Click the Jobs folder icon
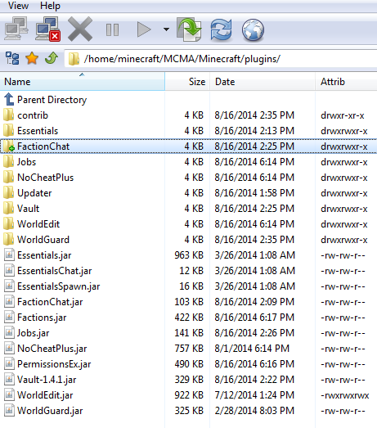The width and height of the screenshot is (377, 428). tap(9, 161)
